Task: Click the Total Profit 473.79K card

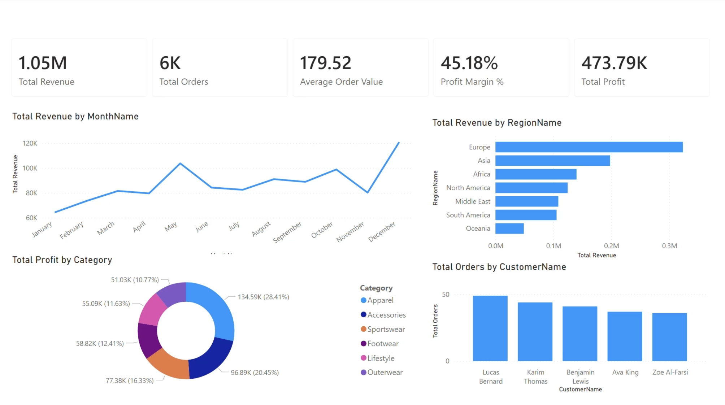Action: (x=642, y=68)
